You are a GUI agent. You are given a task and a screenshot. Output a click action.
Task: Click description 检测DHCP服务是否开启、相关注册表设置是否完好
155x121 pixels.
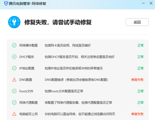[x=80, y=57]
